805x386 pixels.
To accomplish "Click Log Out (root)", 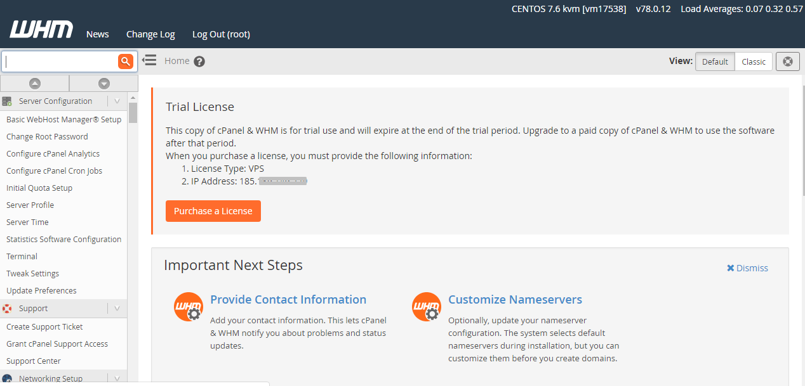I will click(x=221, y=34).
